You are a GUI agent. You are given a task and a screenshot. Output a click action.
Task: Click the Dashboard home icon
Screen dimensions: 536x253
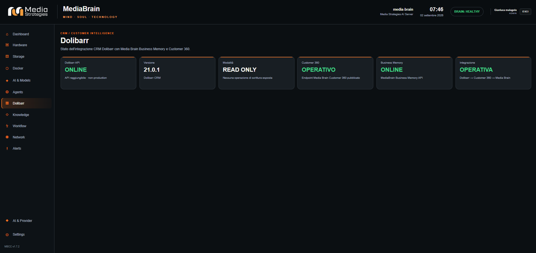click(7, 34)
